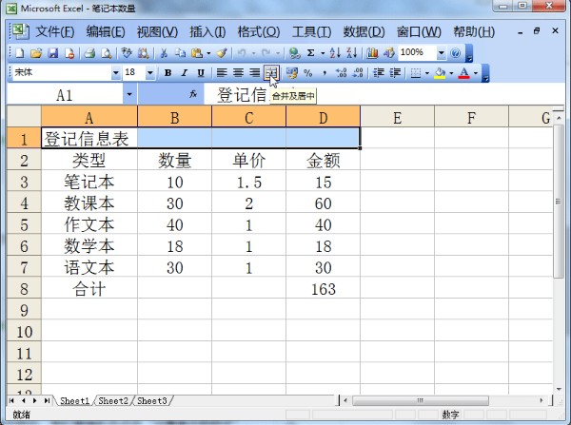Expand the font size 18 dropdown
Screen dimensions: 571x425
click(149, 73)
